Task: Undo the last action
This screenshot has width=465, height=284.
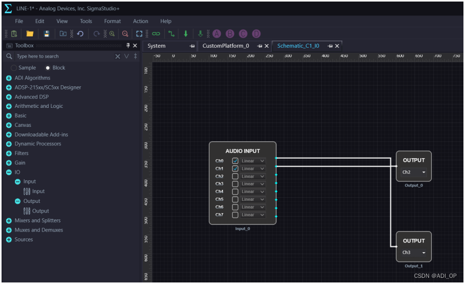Action: click(x=80, y=34)
